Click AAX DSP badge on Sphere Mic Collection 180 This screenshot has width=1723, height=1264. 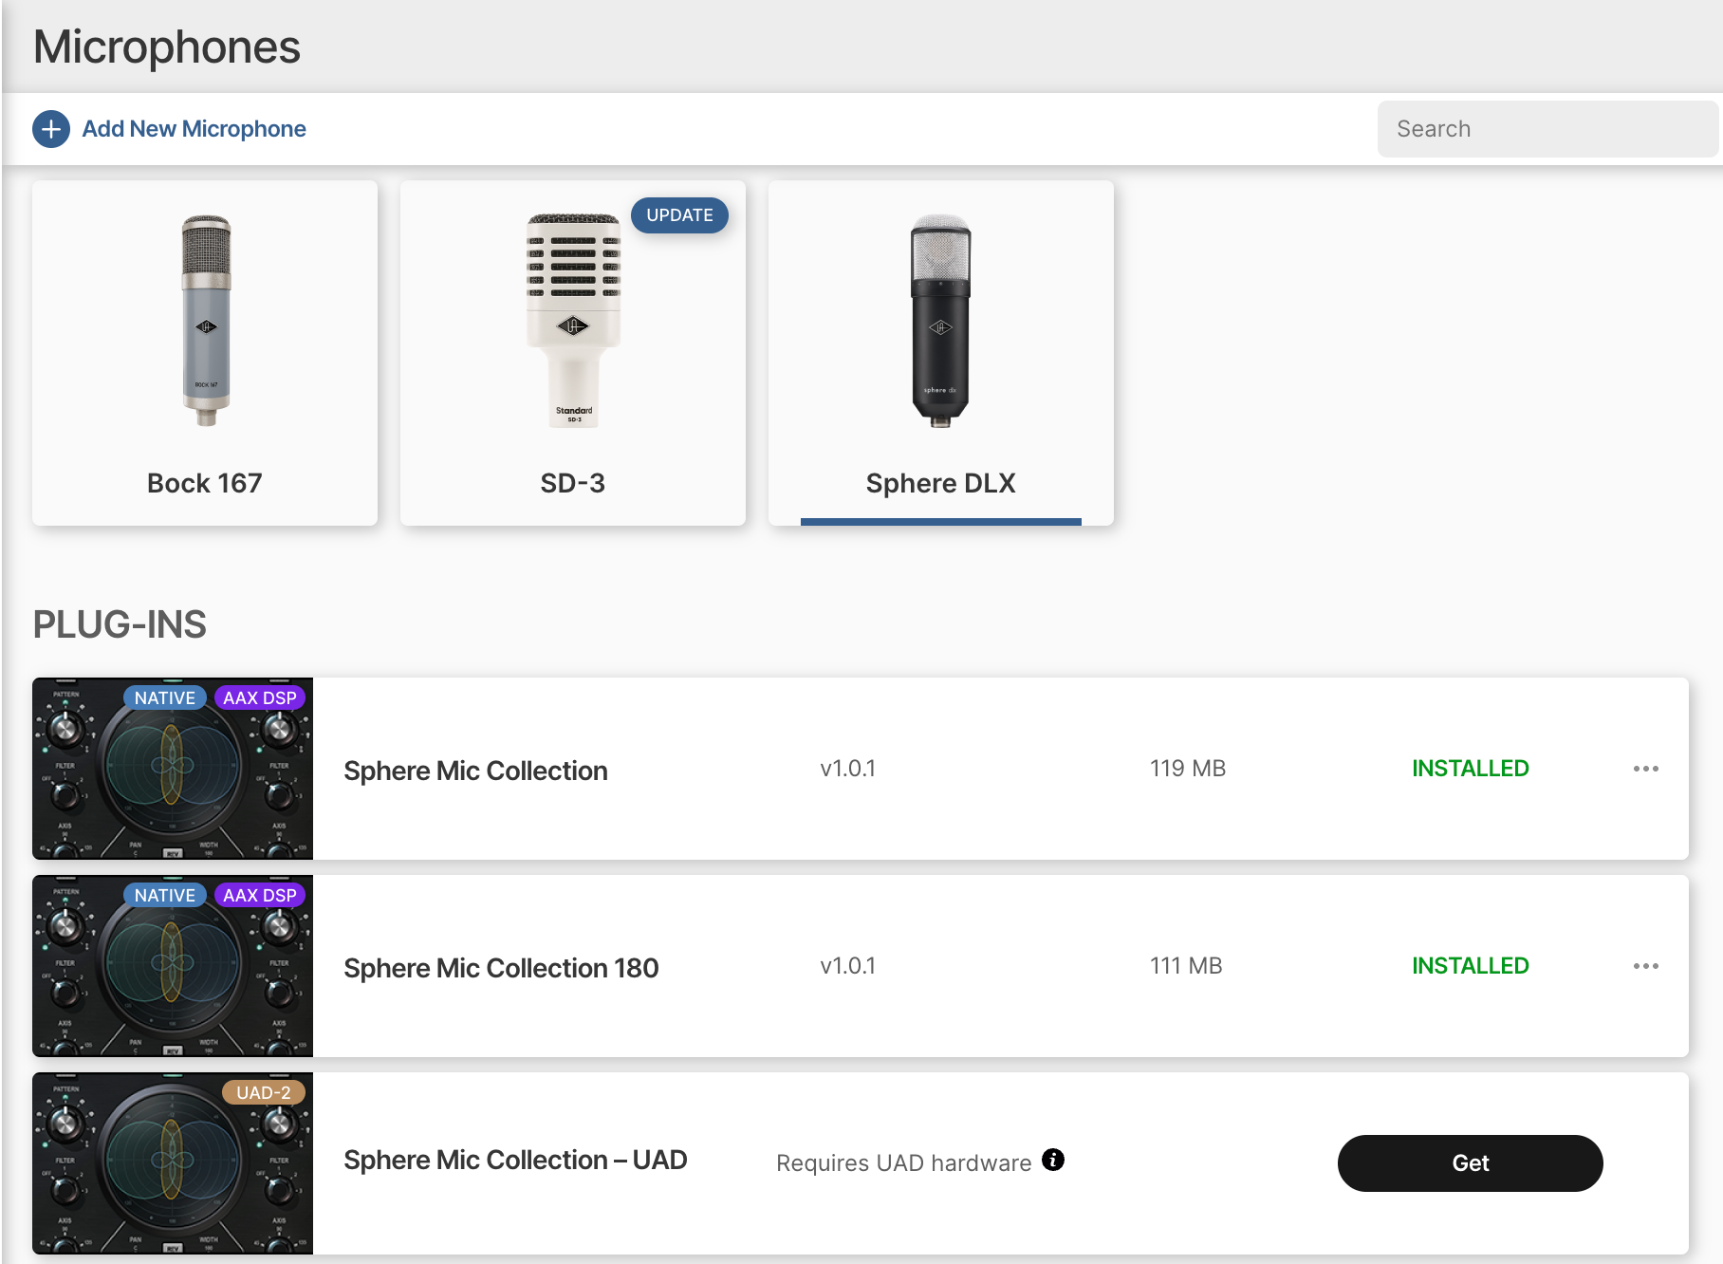pos(260,896)
